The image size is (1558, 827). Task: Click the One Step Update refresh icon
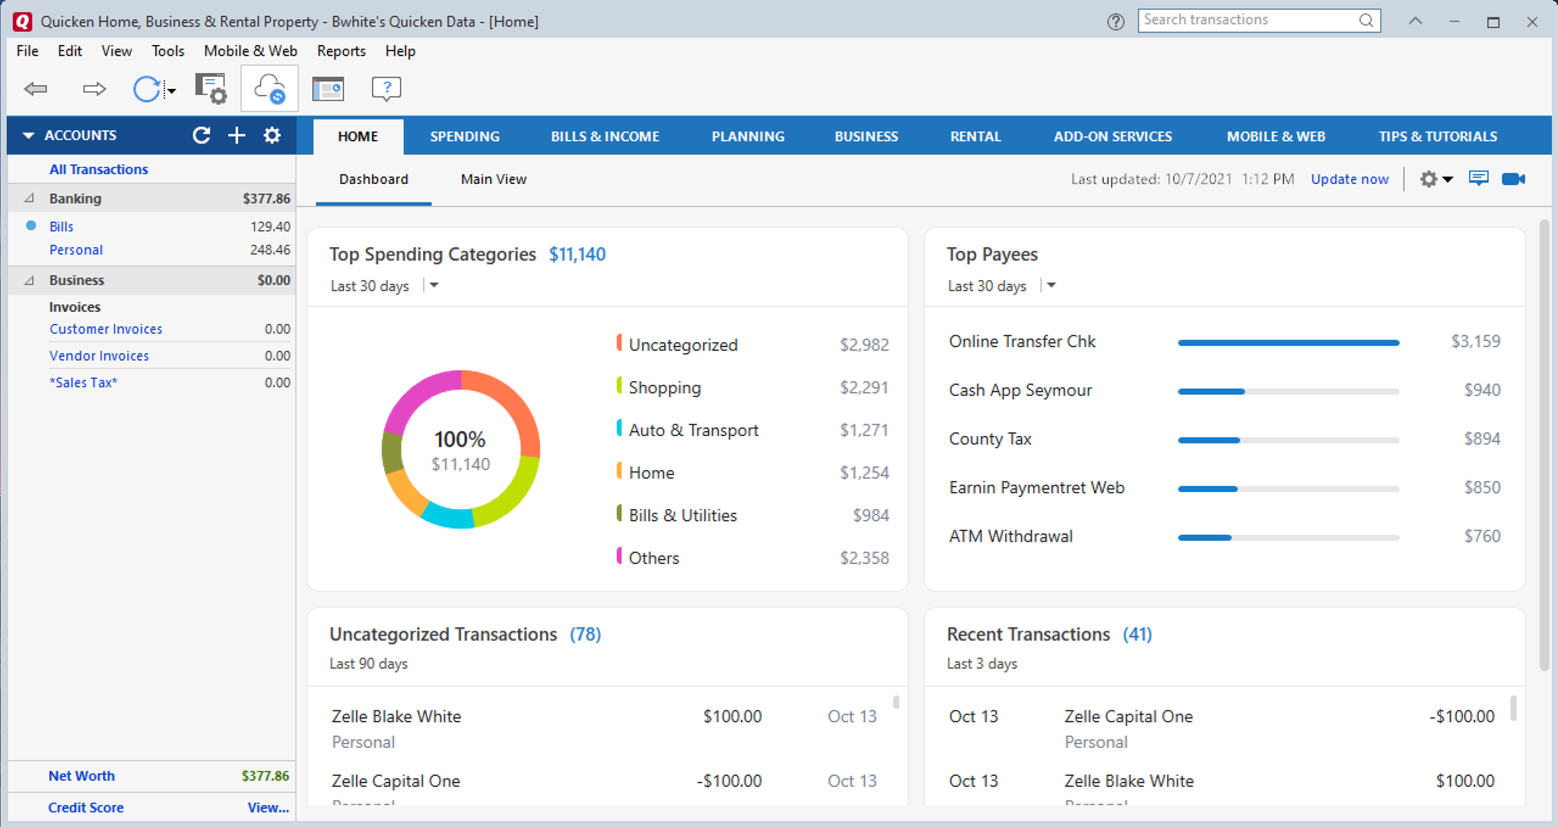pos(147,89)
